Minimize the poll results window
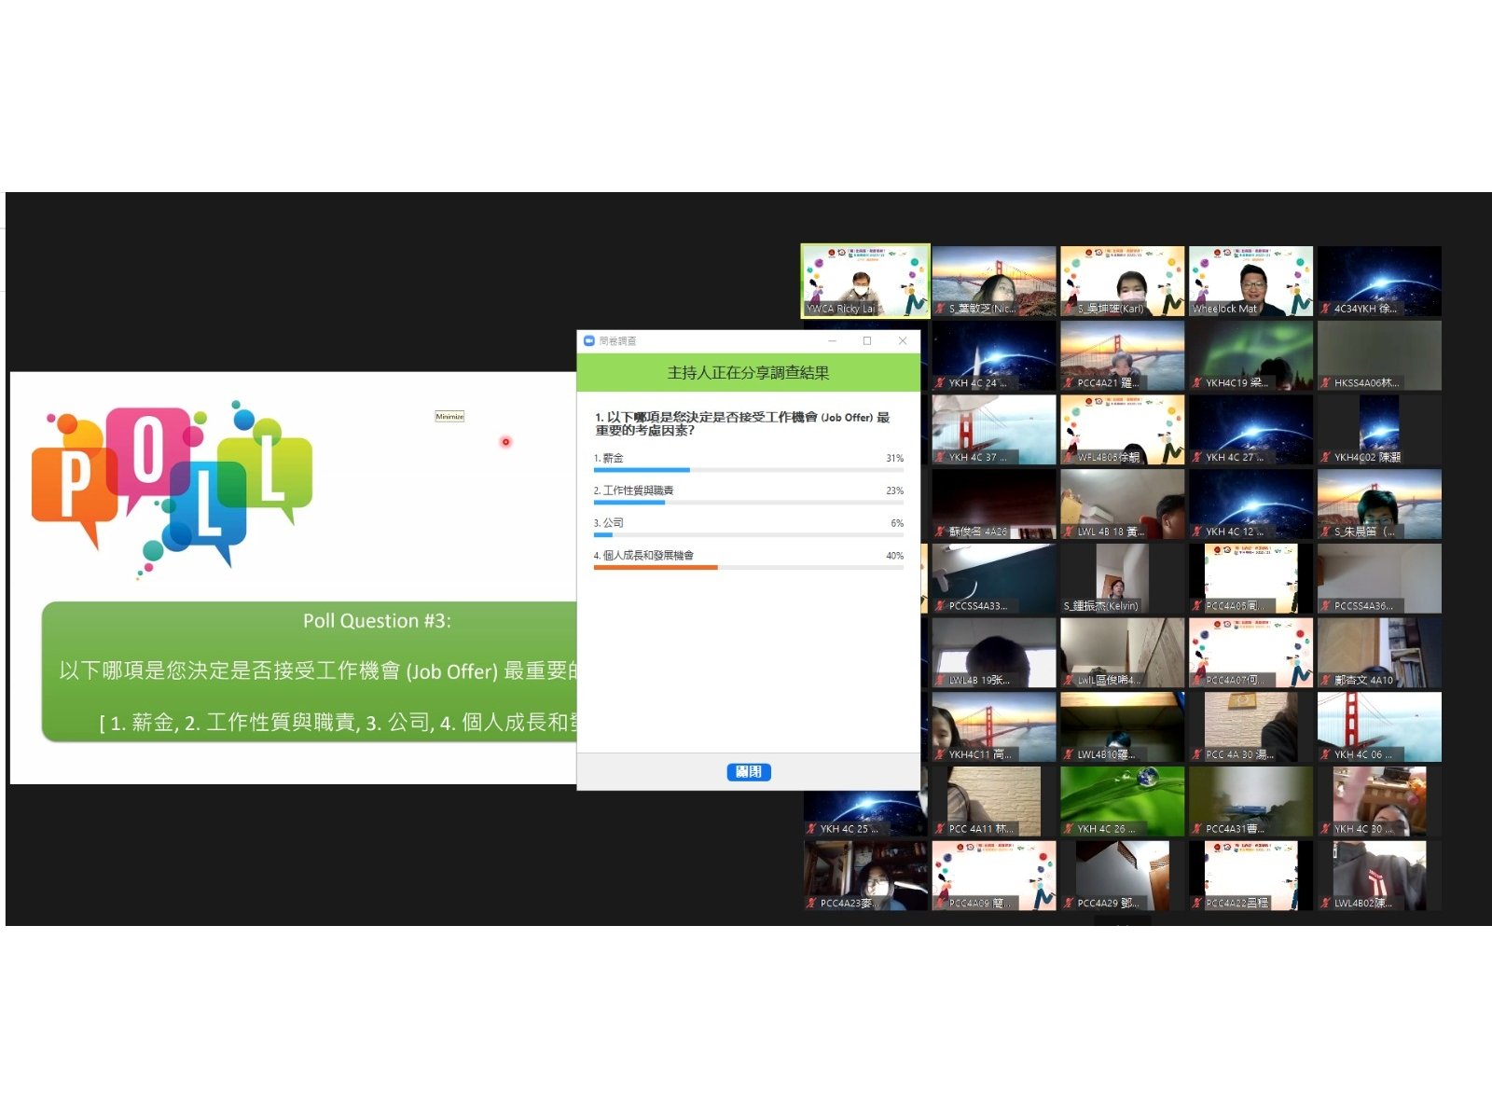Viewport: 1492px width, 1119px height. click(x=832, y=341)
